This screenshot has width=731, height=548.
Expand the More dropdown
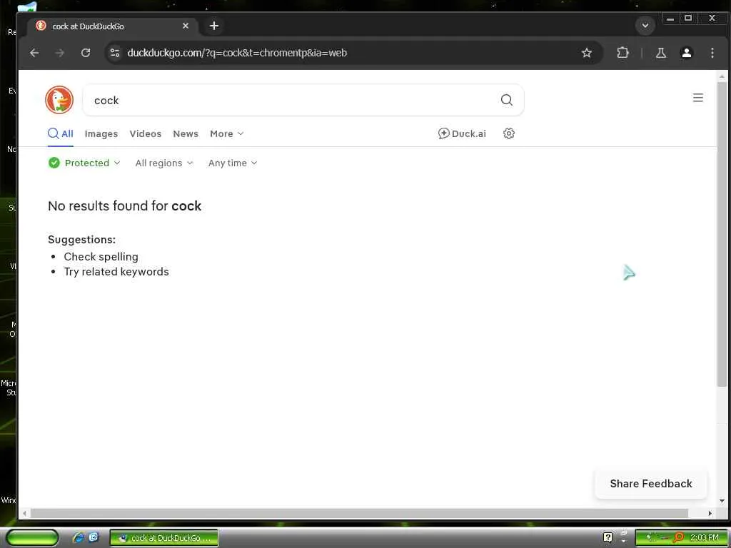click(226, 133)
